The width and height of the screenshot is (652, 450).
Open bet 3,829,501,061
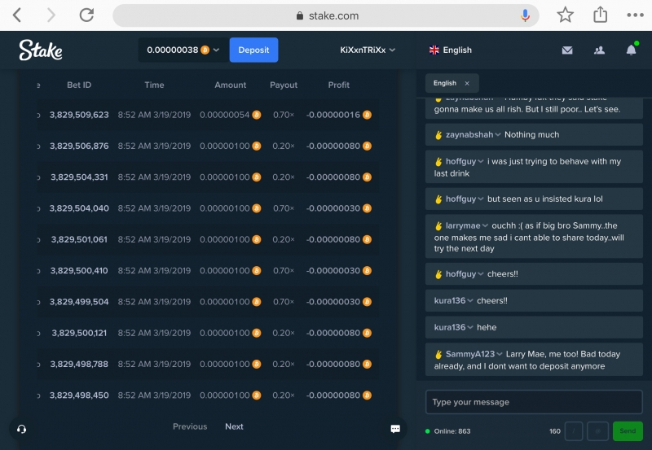tap(79, 239)
